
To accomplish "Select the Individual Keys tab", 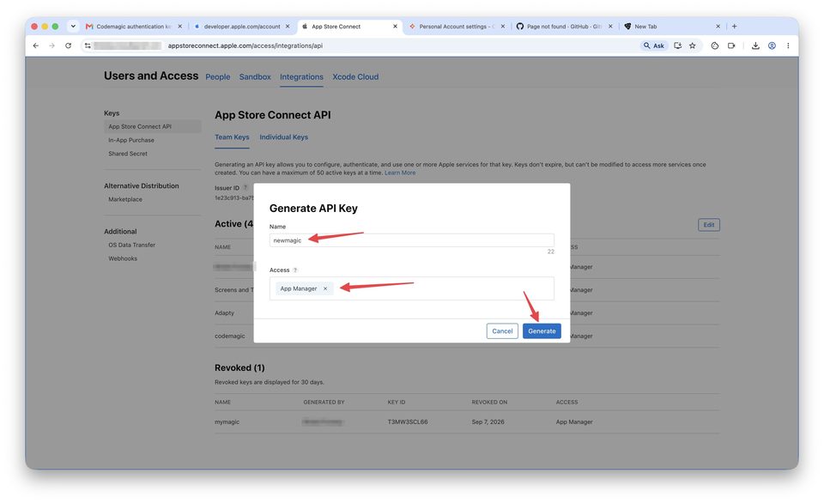I will 284,137.
